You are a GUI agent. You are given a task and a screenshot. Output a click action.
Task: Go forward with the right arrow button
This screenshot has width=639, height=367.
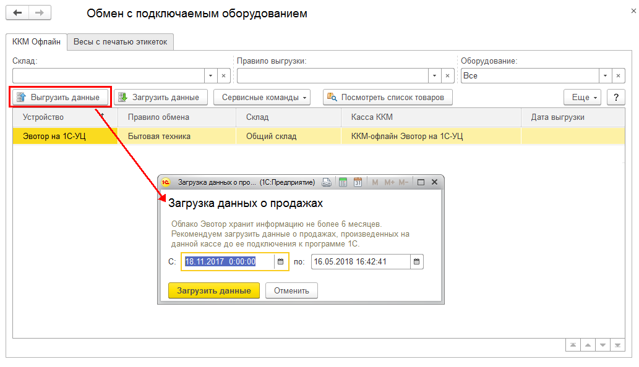[x=40, y=12]
